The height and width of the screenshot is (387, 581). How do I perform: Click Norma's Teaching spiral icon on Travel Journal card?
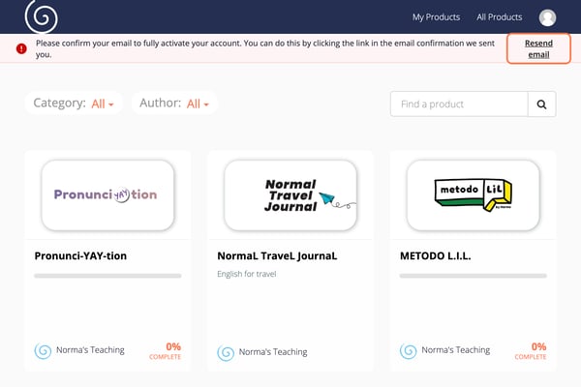226,353
